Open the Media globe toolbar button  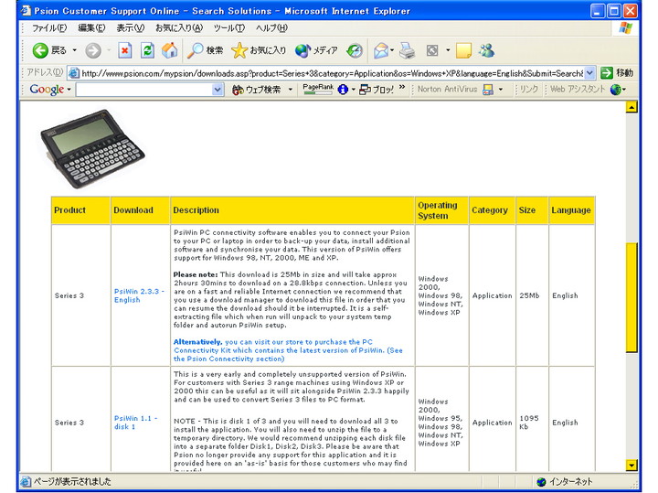pos(316,51)
